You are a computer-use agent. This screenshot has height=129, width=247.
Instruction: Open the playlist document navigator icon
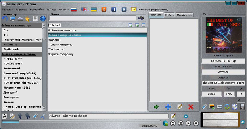(35, 19)
